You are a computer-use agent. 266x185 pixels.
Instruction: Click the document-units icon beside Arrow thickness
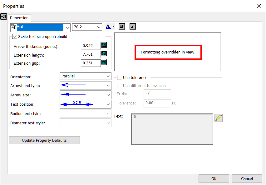tap(103, 45)
